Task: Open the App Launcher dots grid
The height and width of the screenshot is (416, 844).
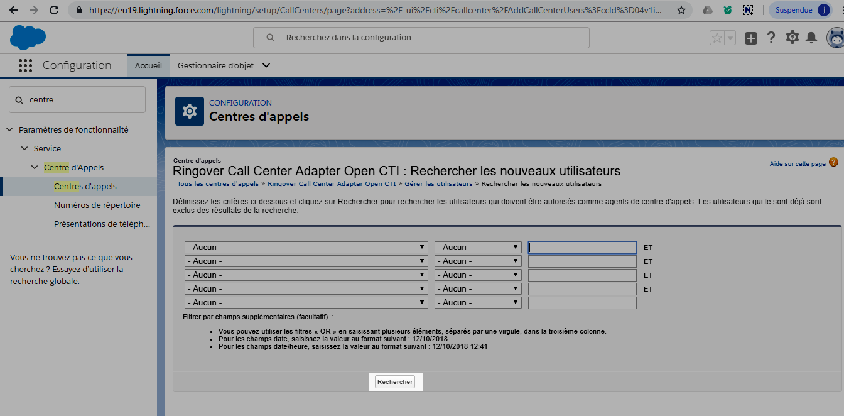Action: click(x=25, y=65)
